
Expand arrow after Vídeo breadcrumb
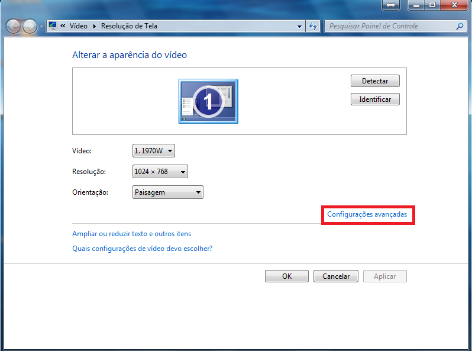tap(94, 26)
